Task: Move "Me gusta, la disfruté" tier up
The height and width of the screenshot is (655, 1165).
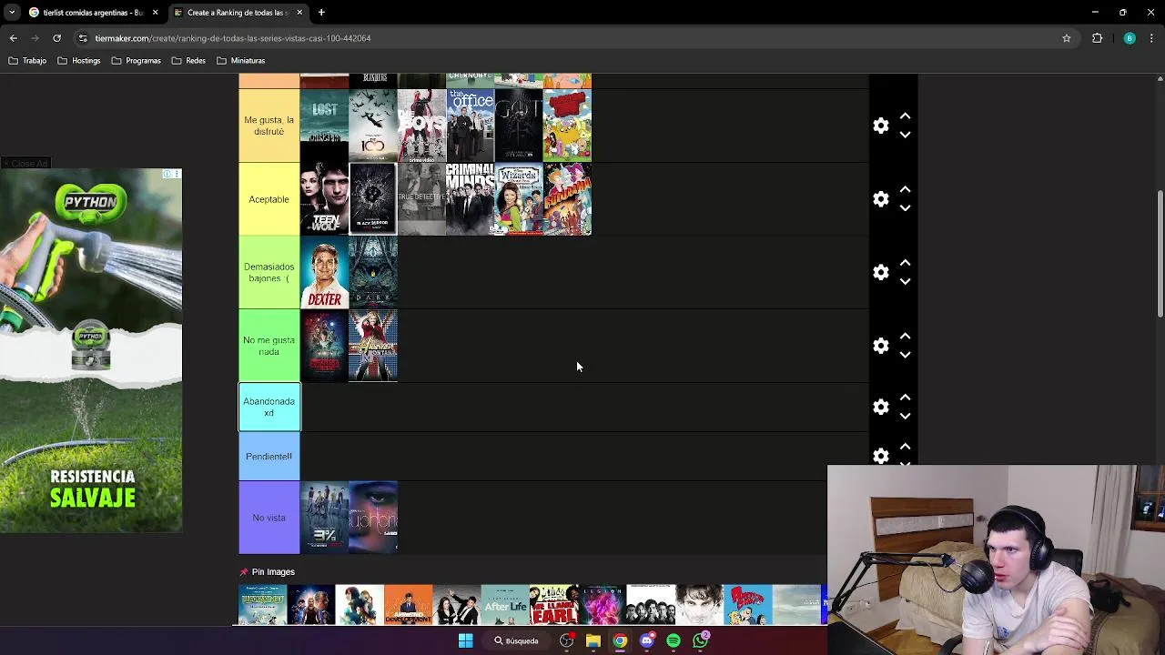Action: click(905, 116)
